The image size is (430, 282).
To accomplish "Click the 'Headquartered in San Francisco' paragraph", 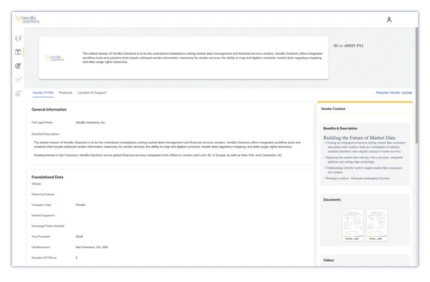I will (158, 155).
